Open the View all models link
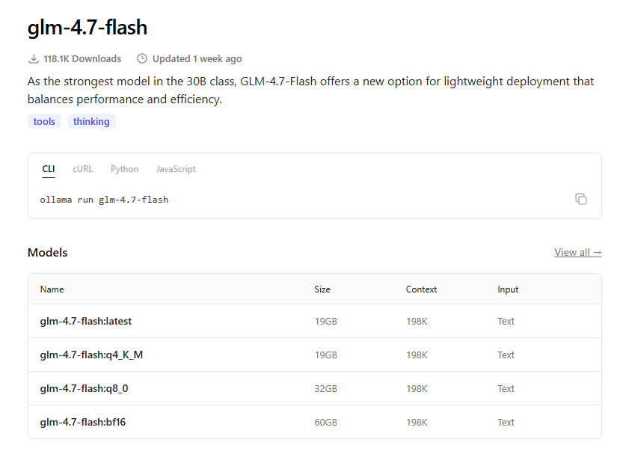Image resolution: width=626 pixels, height=463 pixels. [577, 252]
